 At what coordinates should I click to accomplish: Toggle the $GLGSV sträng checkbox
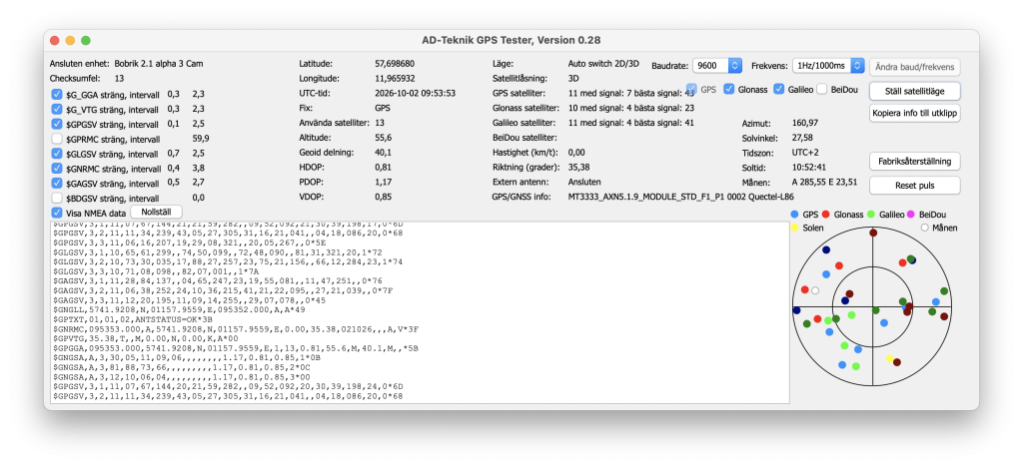[57, 154]
